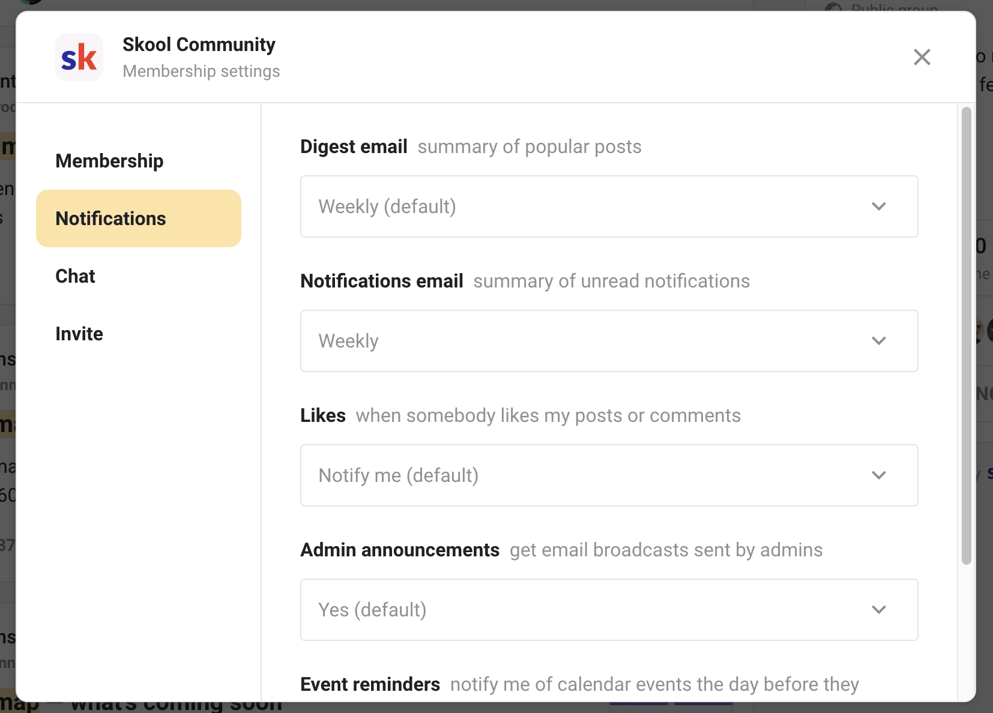Open the Chat settings tab
Viewport: 993px width, 713px height.
[75, 276]
